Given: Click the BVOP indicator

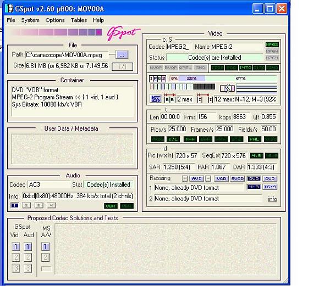Looking at the screenshot, I should [x=170, y=68].
